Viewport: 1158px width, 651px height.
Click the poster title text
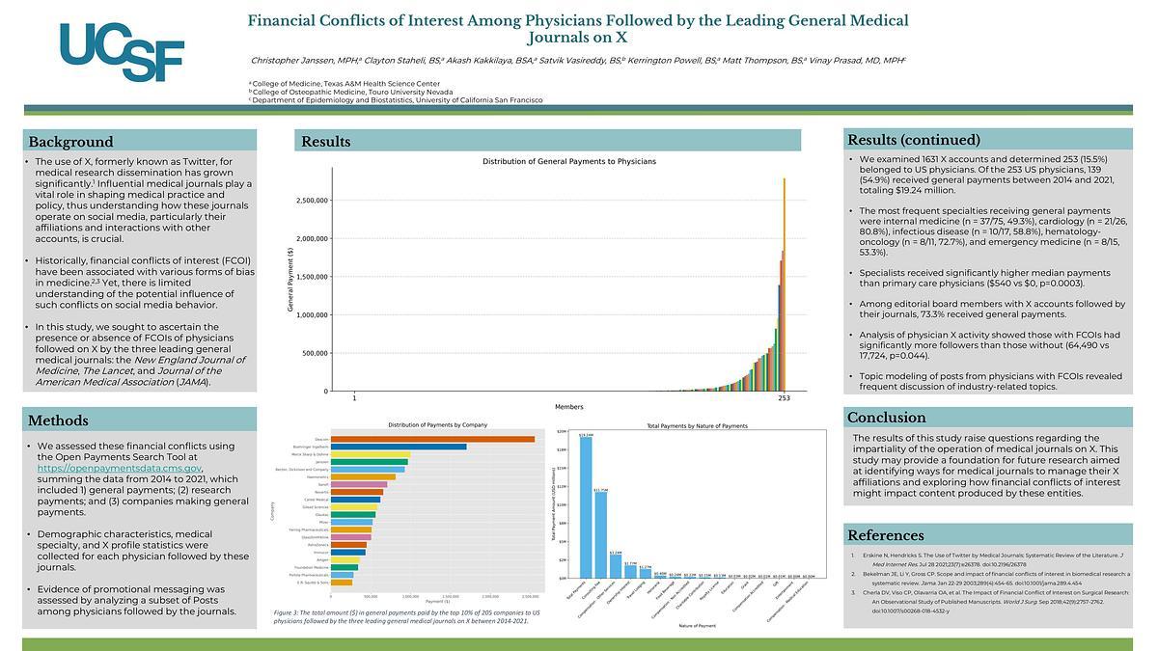click(578, 29)
